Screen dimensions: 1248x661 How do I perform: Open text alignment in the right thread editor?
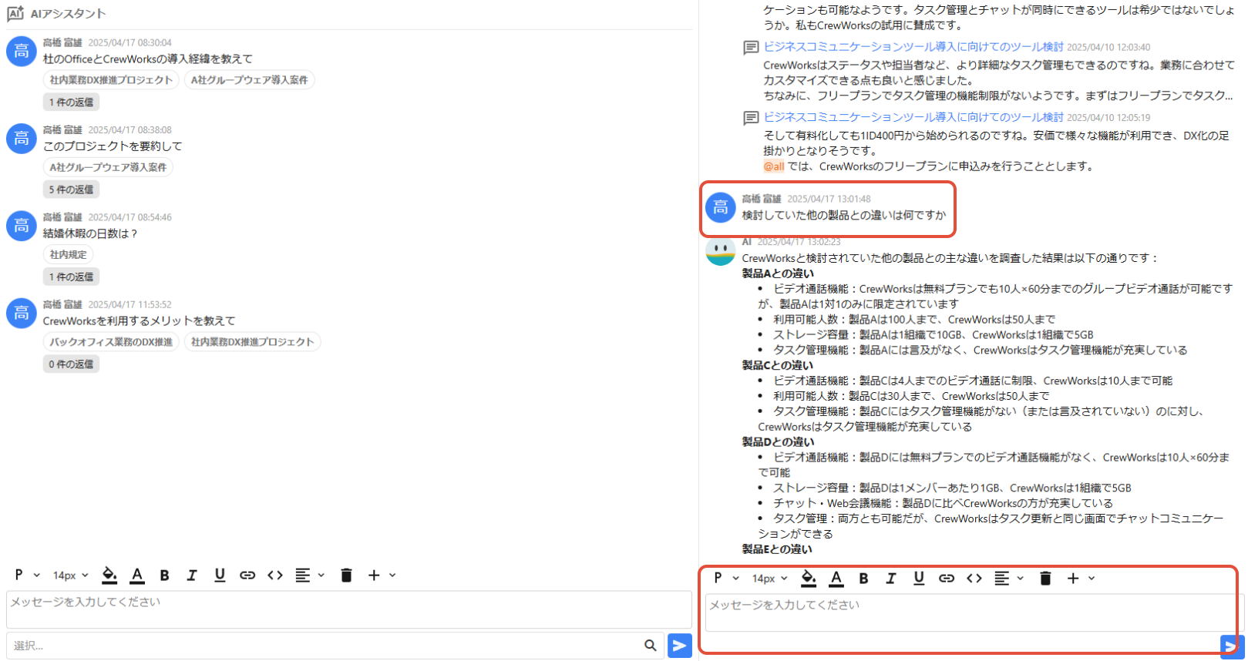coord(1002,579)
